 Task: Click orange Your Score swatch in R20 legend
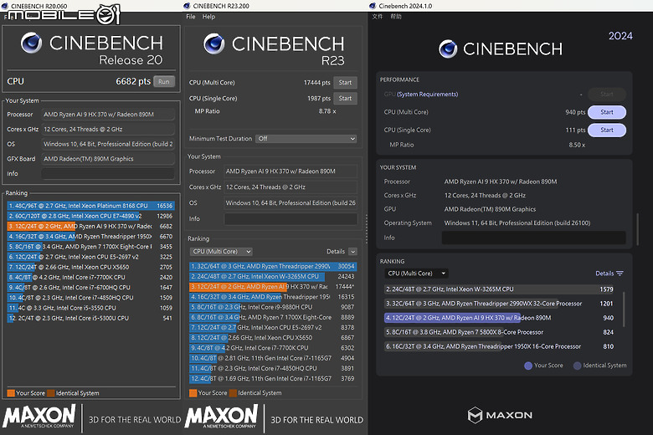(11, 393)
